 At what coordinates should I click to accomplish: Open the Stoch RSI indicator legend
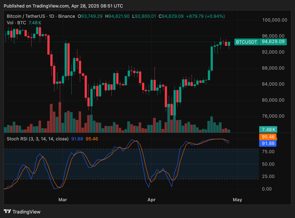click(38, 139)
